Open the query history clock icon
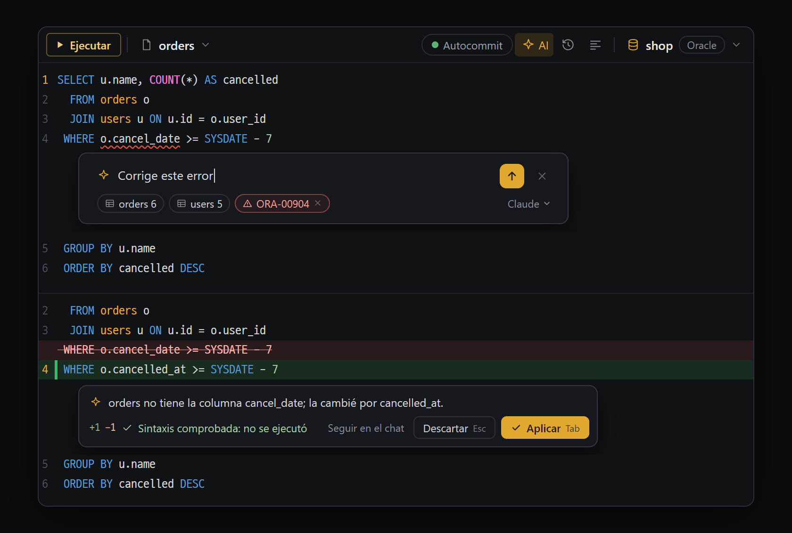The image size is (792, 533). [568, 45]
